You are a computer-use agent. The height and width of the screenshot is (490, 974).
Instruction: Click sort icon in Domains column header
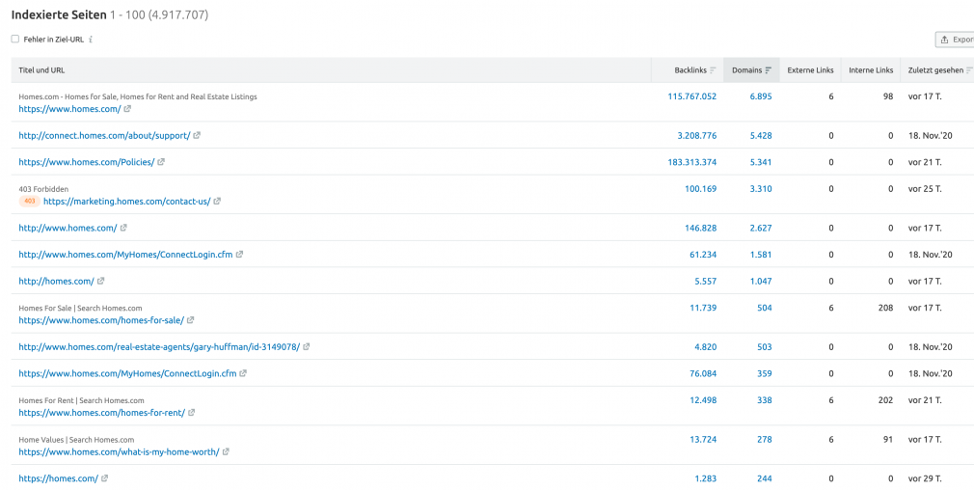(769, 70)
